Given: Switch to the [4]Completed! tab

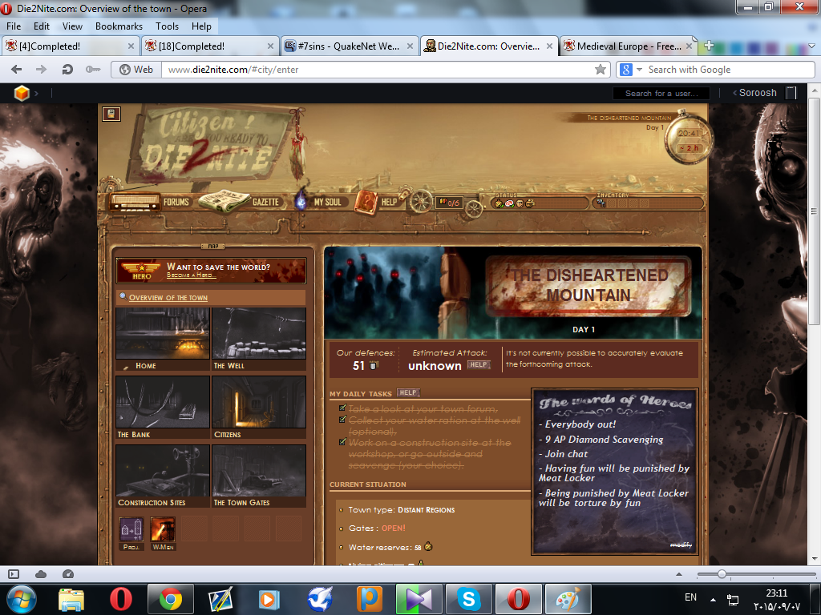Looking at the screenshot, I should [71, 46].
